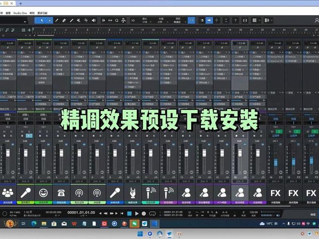Close the current window tab

(x=12, y=4)
